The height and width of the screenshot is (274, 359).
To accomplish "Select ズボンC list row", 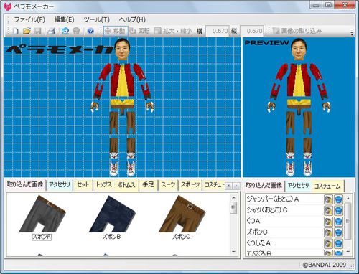I will [x=284, y=232].
